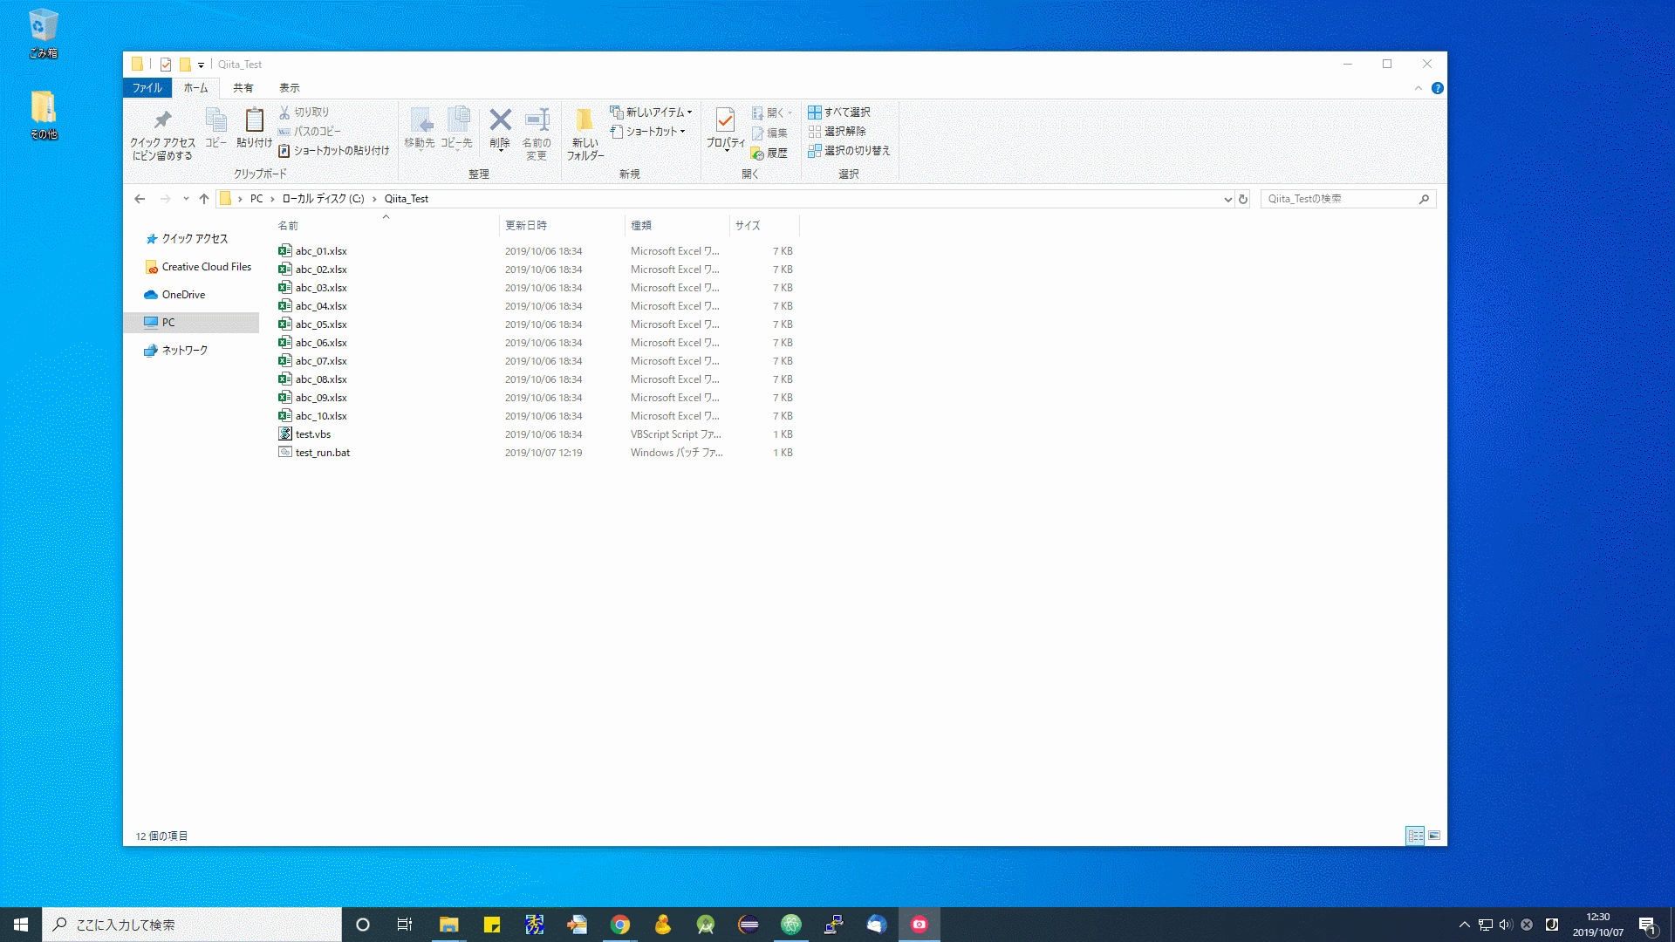
Task: Navigate back with the arrow button
Action: 140,199
